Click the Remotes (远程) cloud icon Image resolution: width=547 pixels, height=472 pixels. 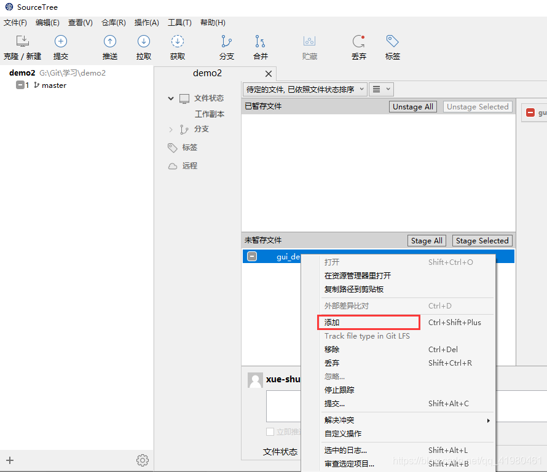pyautogui.click(x=173, y=166)
